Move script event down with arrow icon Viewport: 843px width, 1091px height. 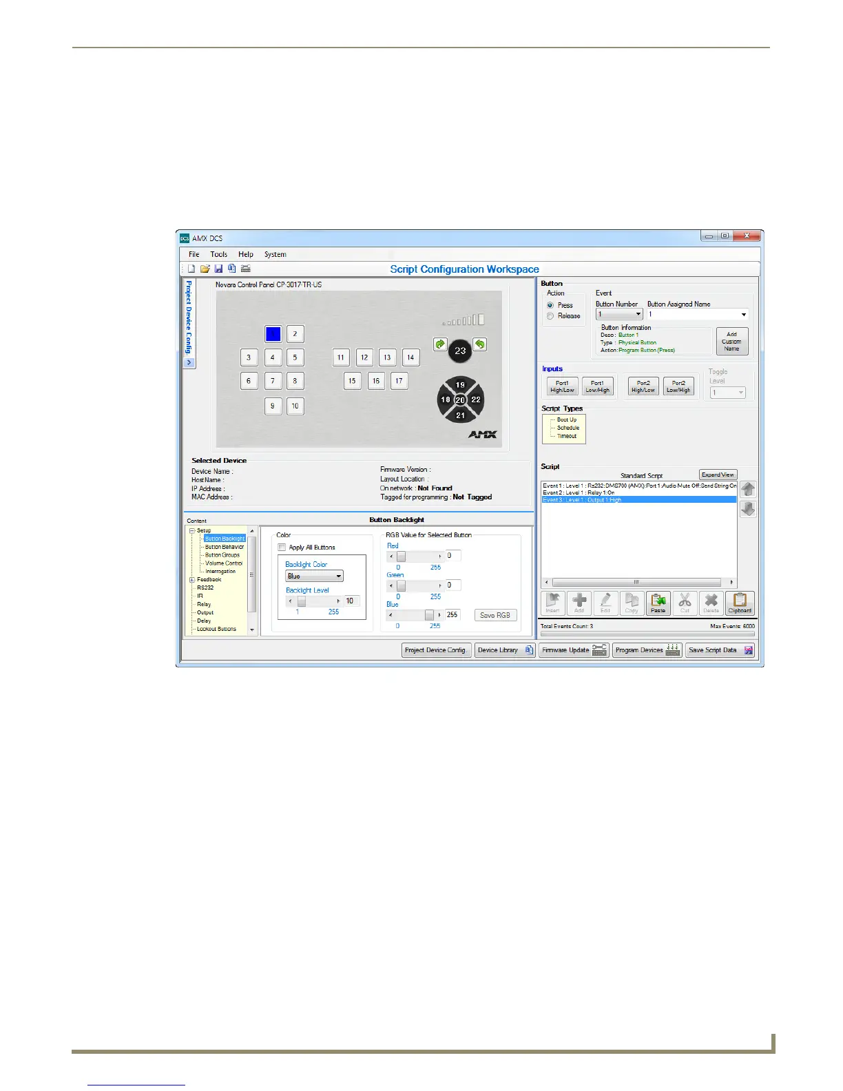coord(749,509)
